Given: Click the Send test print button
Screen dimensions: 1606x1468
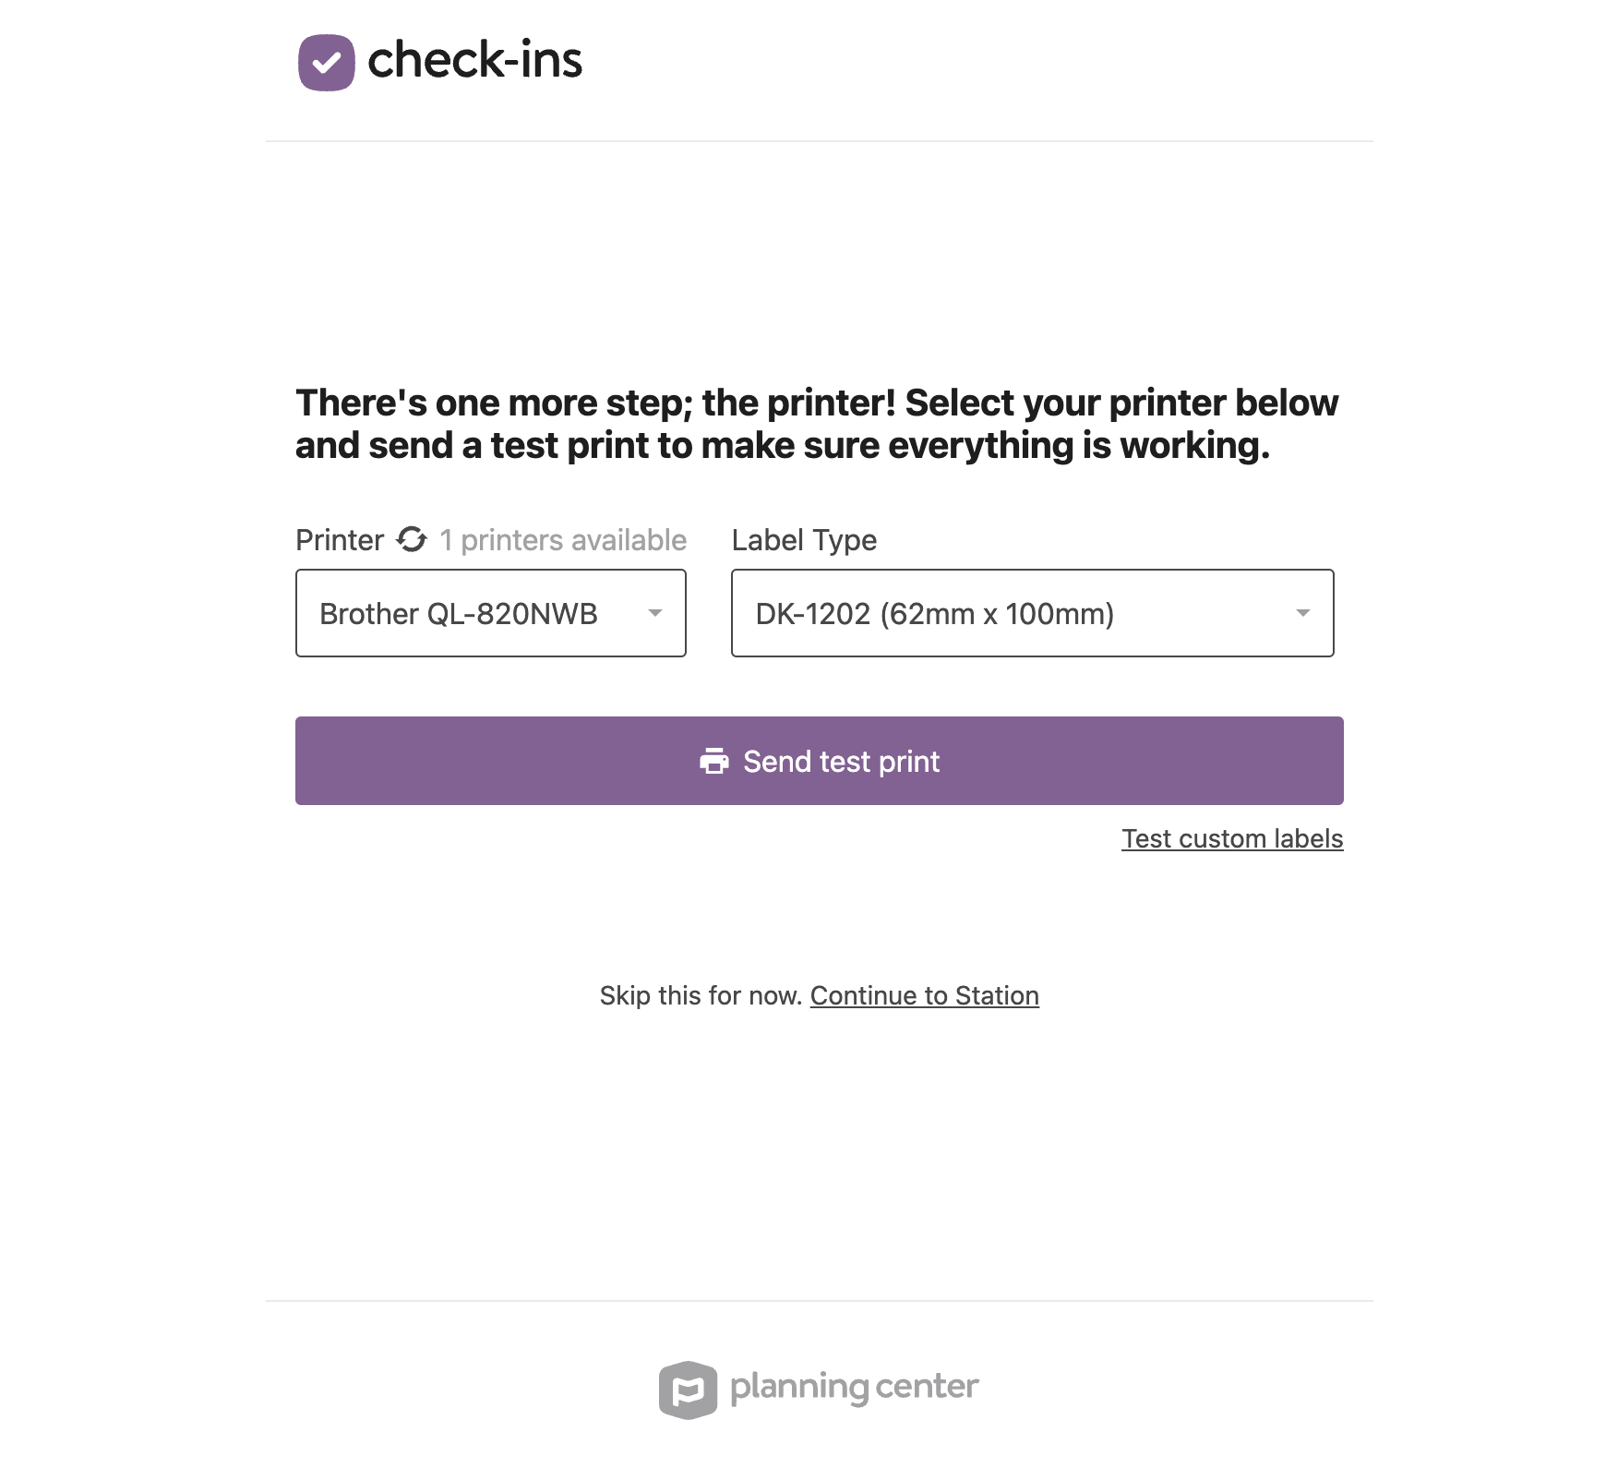Looking at the screenshot, I should [820, 761].
